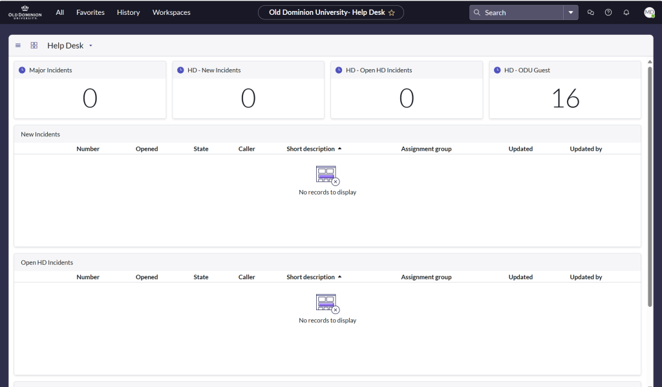Open the Workspaces menu
Image resolution: width=662 pixels, height=387 pixels.
pos(171,12)
